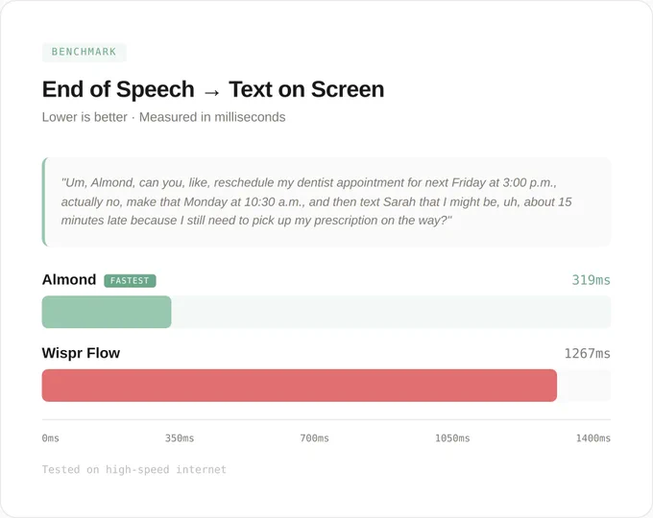The height and width of the screenshot is (518, 653).
Task: Select the green Almond latency bar
Action: [107, 312]
